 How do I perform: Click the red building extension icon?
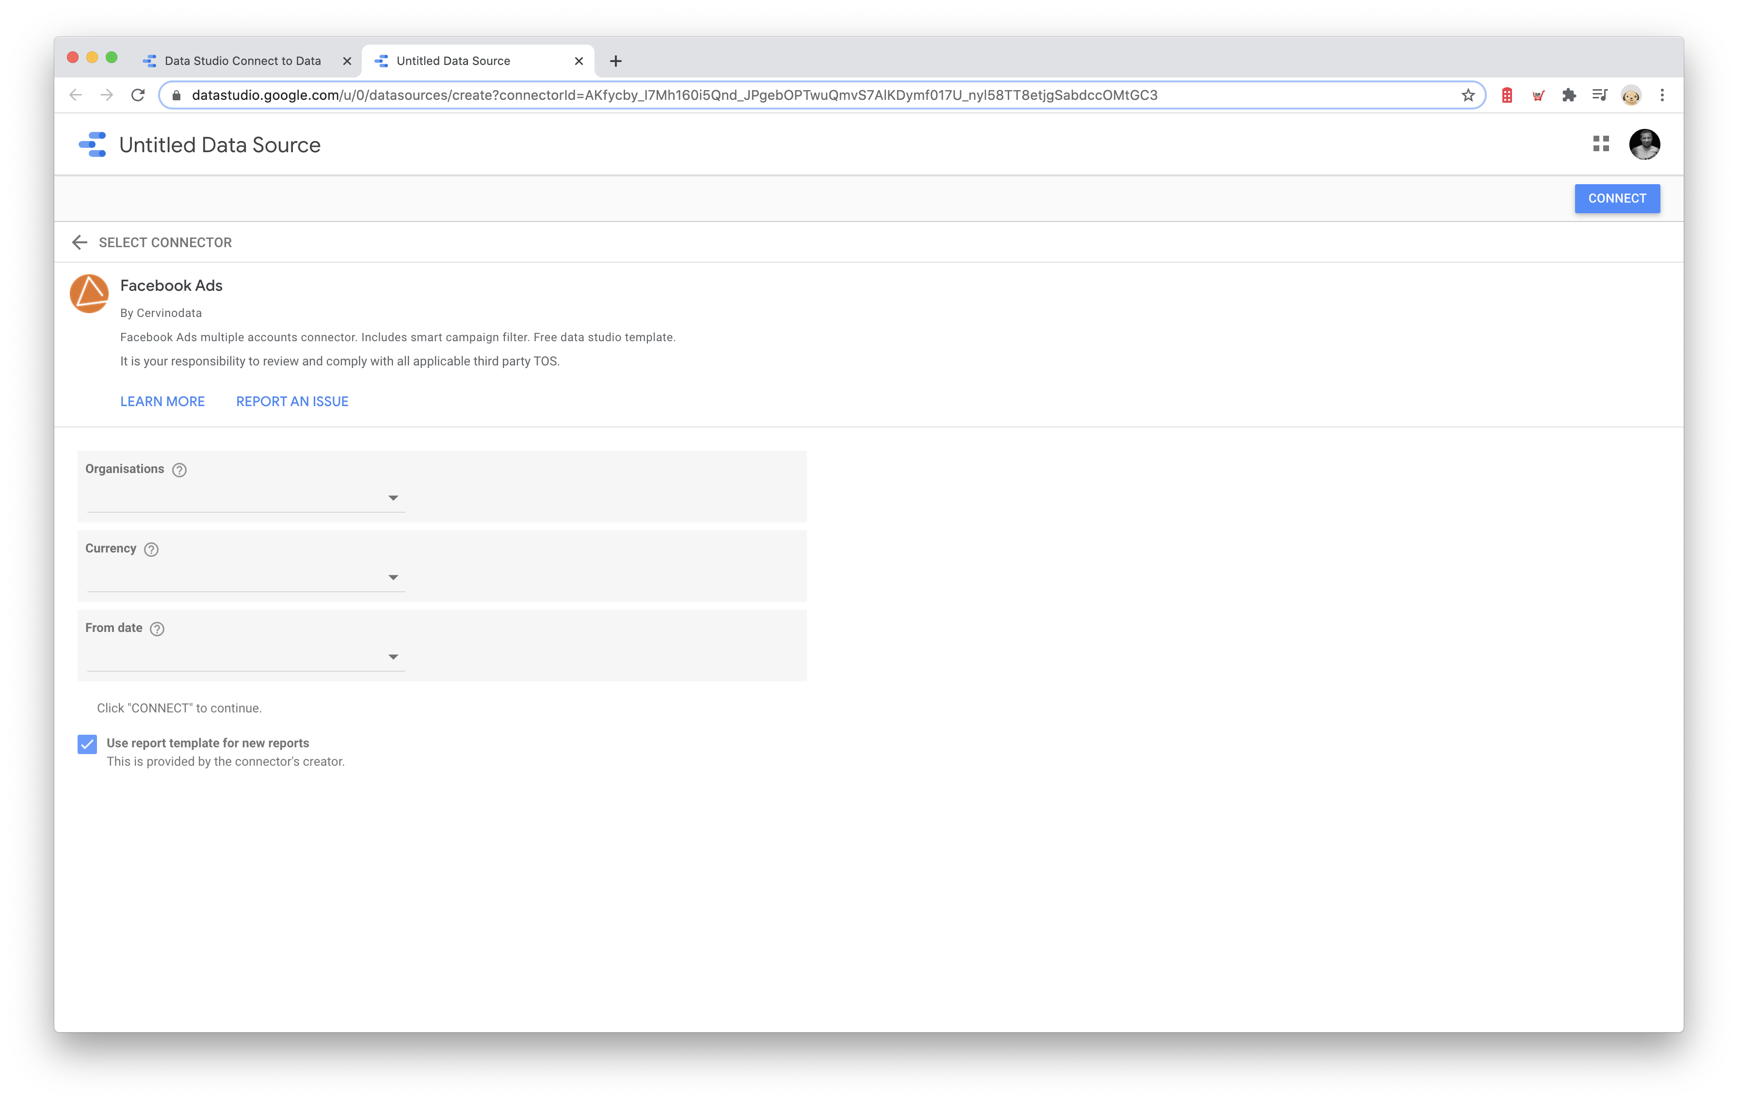[1507, 95]
